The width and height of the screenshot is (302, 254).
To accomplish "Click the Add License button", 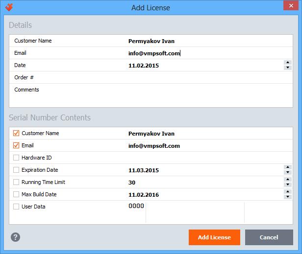I will click(x=214, y=237).
